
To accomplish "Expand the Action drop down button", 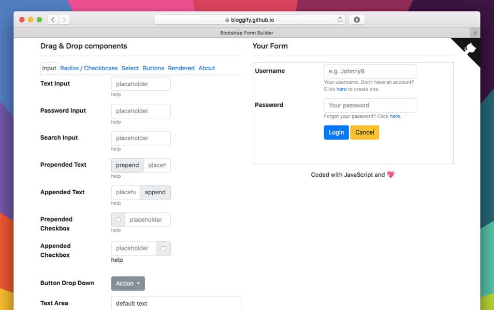I will 128,283.
